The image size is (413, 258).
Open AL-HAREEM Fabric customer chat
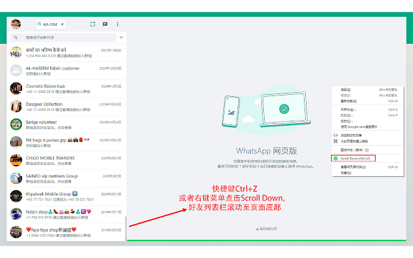coord(66,70)
